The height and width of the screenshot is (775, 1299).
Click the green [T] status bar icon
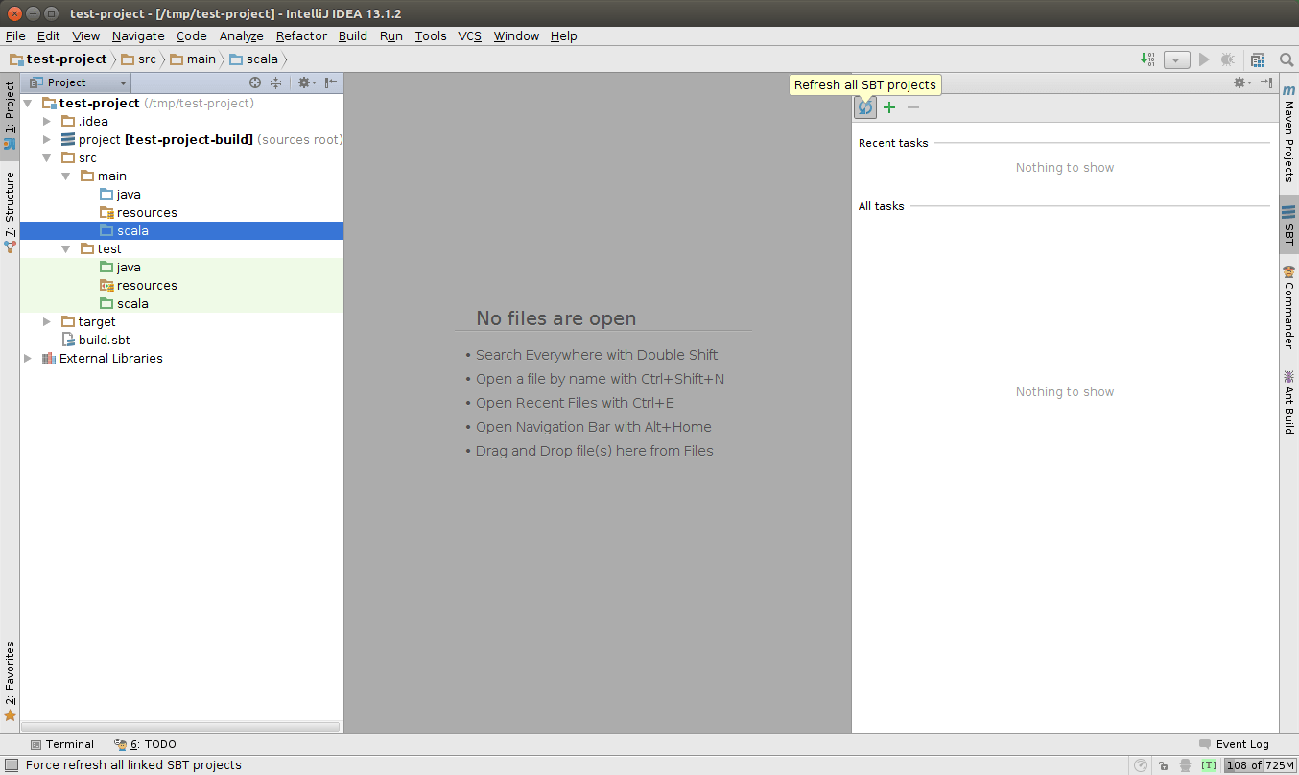point(1209,765)
